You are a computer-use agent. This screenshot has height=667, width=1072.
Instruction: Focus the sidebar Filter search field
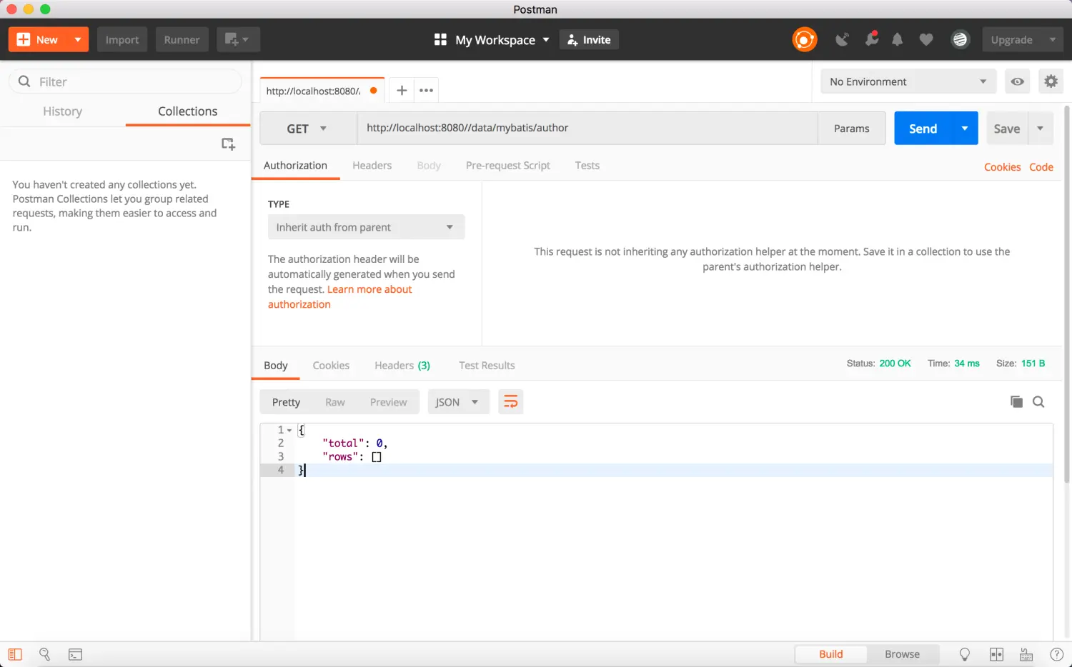[126, 81]
